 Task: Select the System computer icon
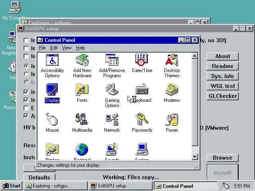point(142,152)
